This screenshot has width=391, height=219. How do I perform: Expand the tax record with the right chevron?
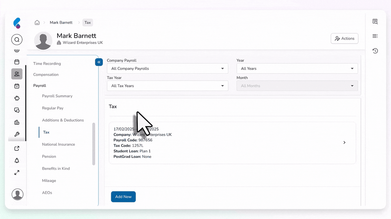pos(344,143)
